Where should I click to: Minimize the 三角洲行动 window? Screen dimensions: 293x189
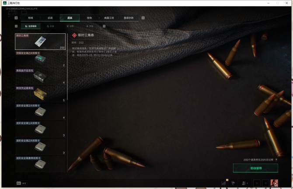click(269, 3)
